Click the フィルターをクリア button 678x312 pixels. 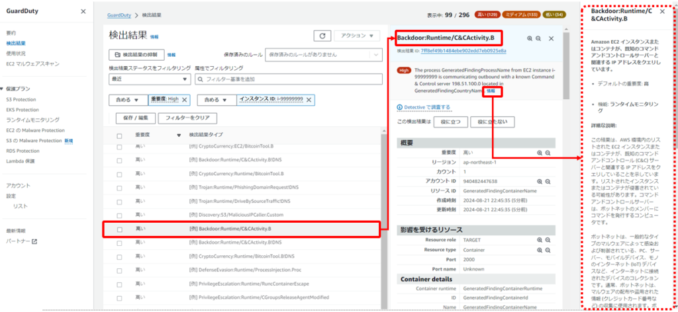click(187, 118)
